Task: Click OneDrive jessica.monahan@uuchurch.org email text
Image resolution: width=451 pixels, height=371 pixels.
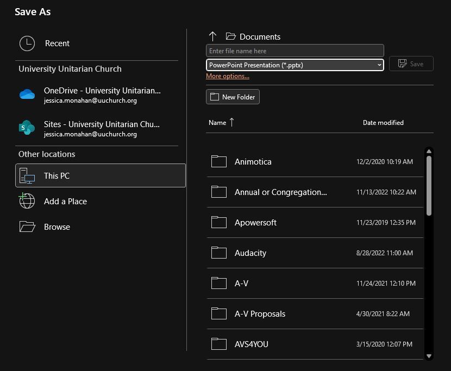Action: click(x=90, y=100)
